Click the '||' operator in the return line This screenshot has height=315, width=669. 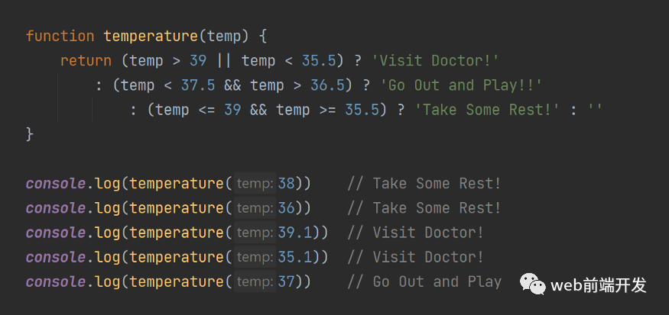[x=224, y=61]
